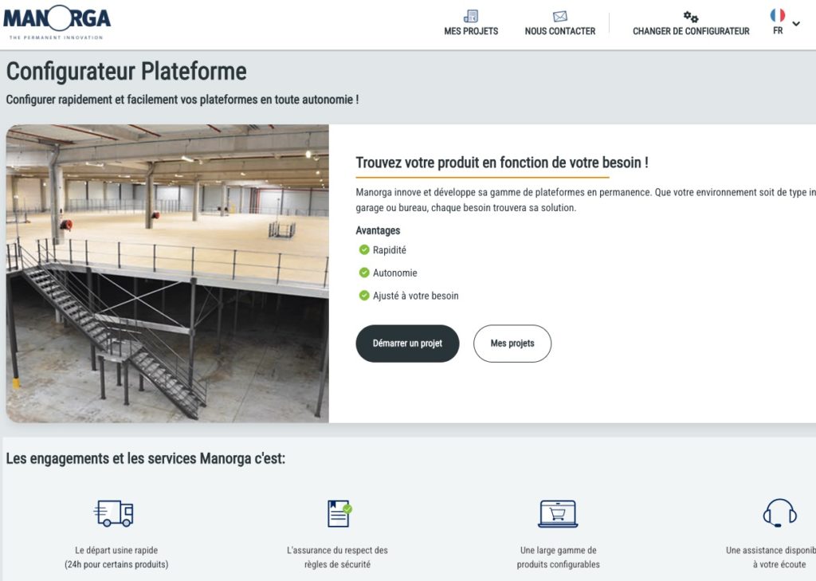Click the green check next to Rapidité
The width and height of the screenshot is (816, 581).
point(363,249)
